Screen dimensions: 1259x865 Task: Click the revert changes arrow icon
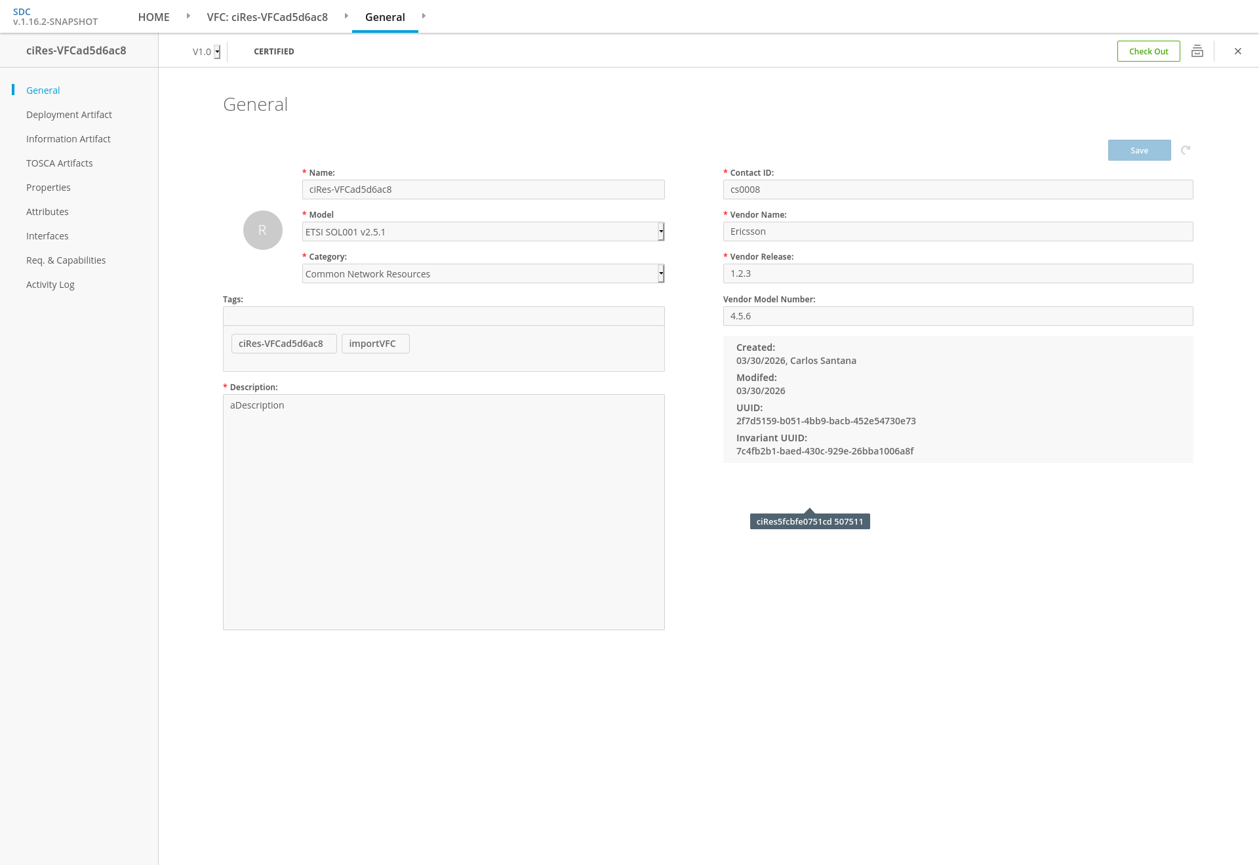[x=1186, y=150]
